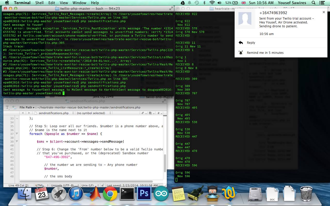Open GitHub Octocat app in the Dock
330x206 pixels.
[212, 194]
